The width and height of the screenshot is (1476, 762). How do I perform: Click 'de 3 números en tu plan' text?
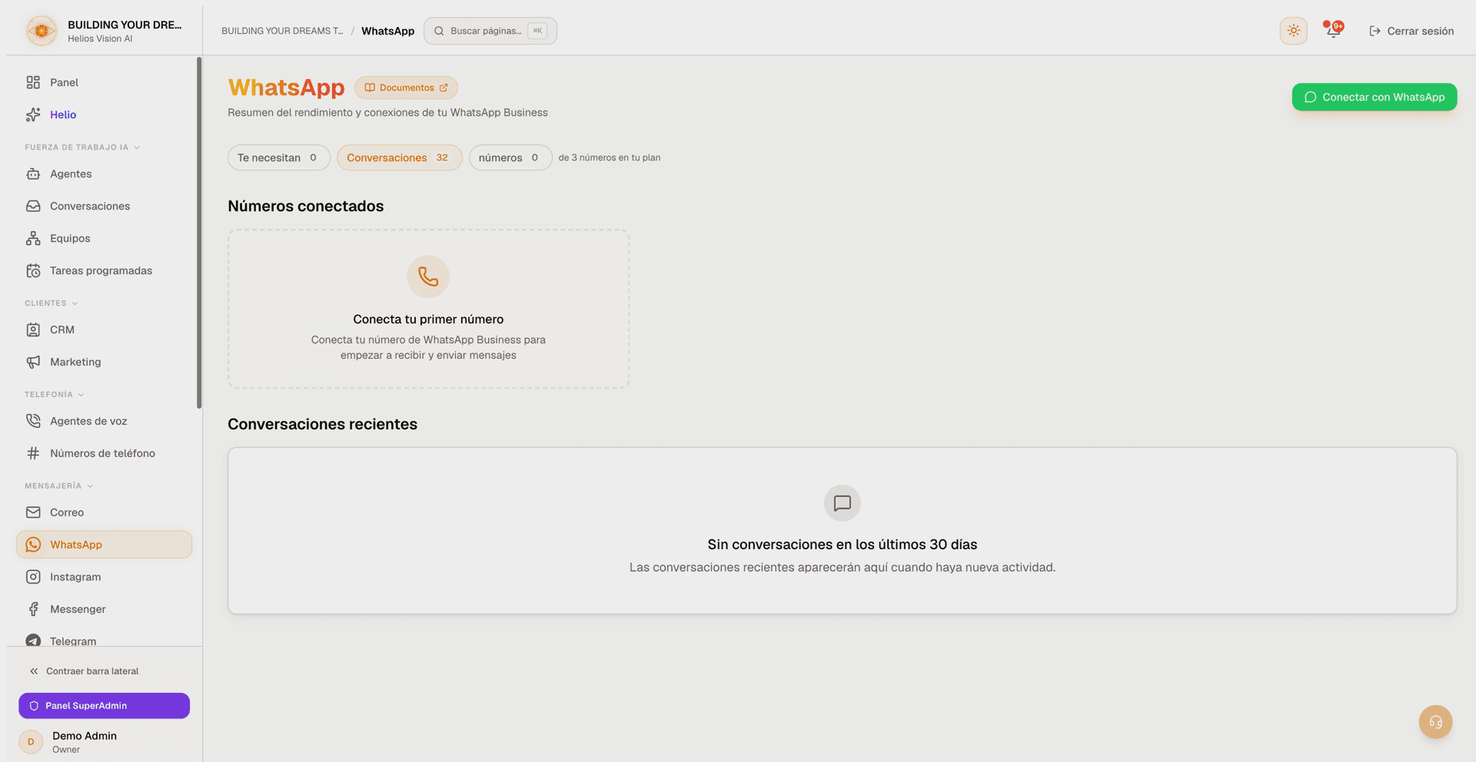click(x=610, y=157)
